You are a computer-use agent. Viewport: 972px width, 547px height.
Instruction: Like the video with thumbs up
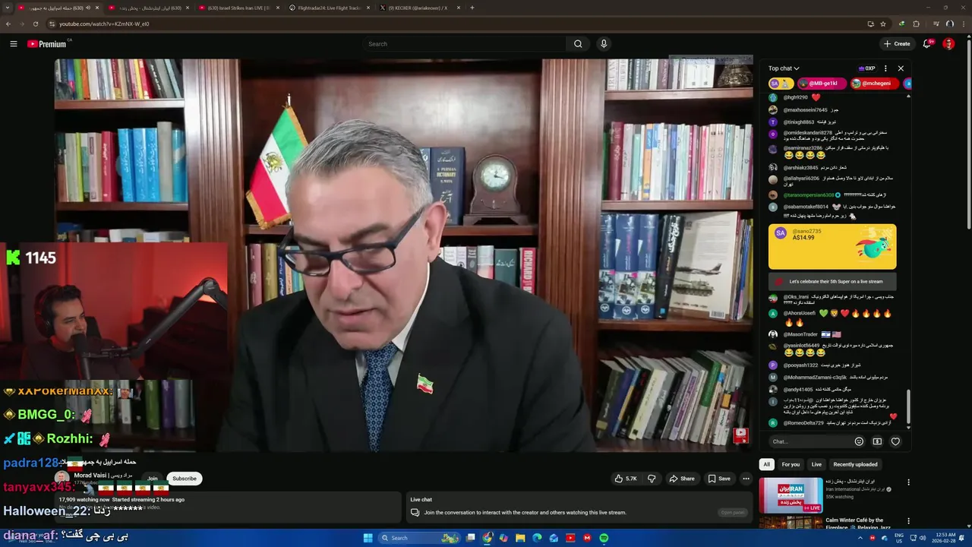pos(626,479)
